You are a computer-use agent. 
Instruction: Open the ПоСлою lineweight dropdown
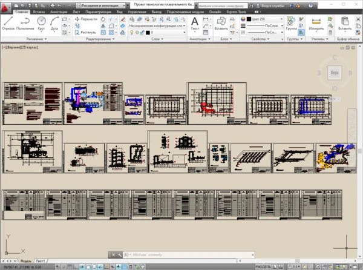coord(264,25)
